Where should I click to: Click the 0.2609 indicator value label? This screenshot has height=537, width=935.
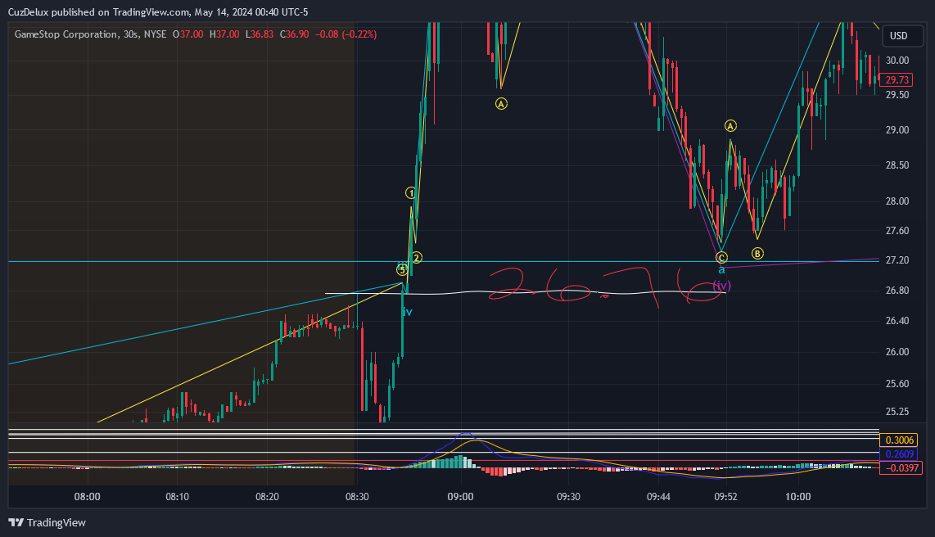pyautogui.click(x=900, y=454)
